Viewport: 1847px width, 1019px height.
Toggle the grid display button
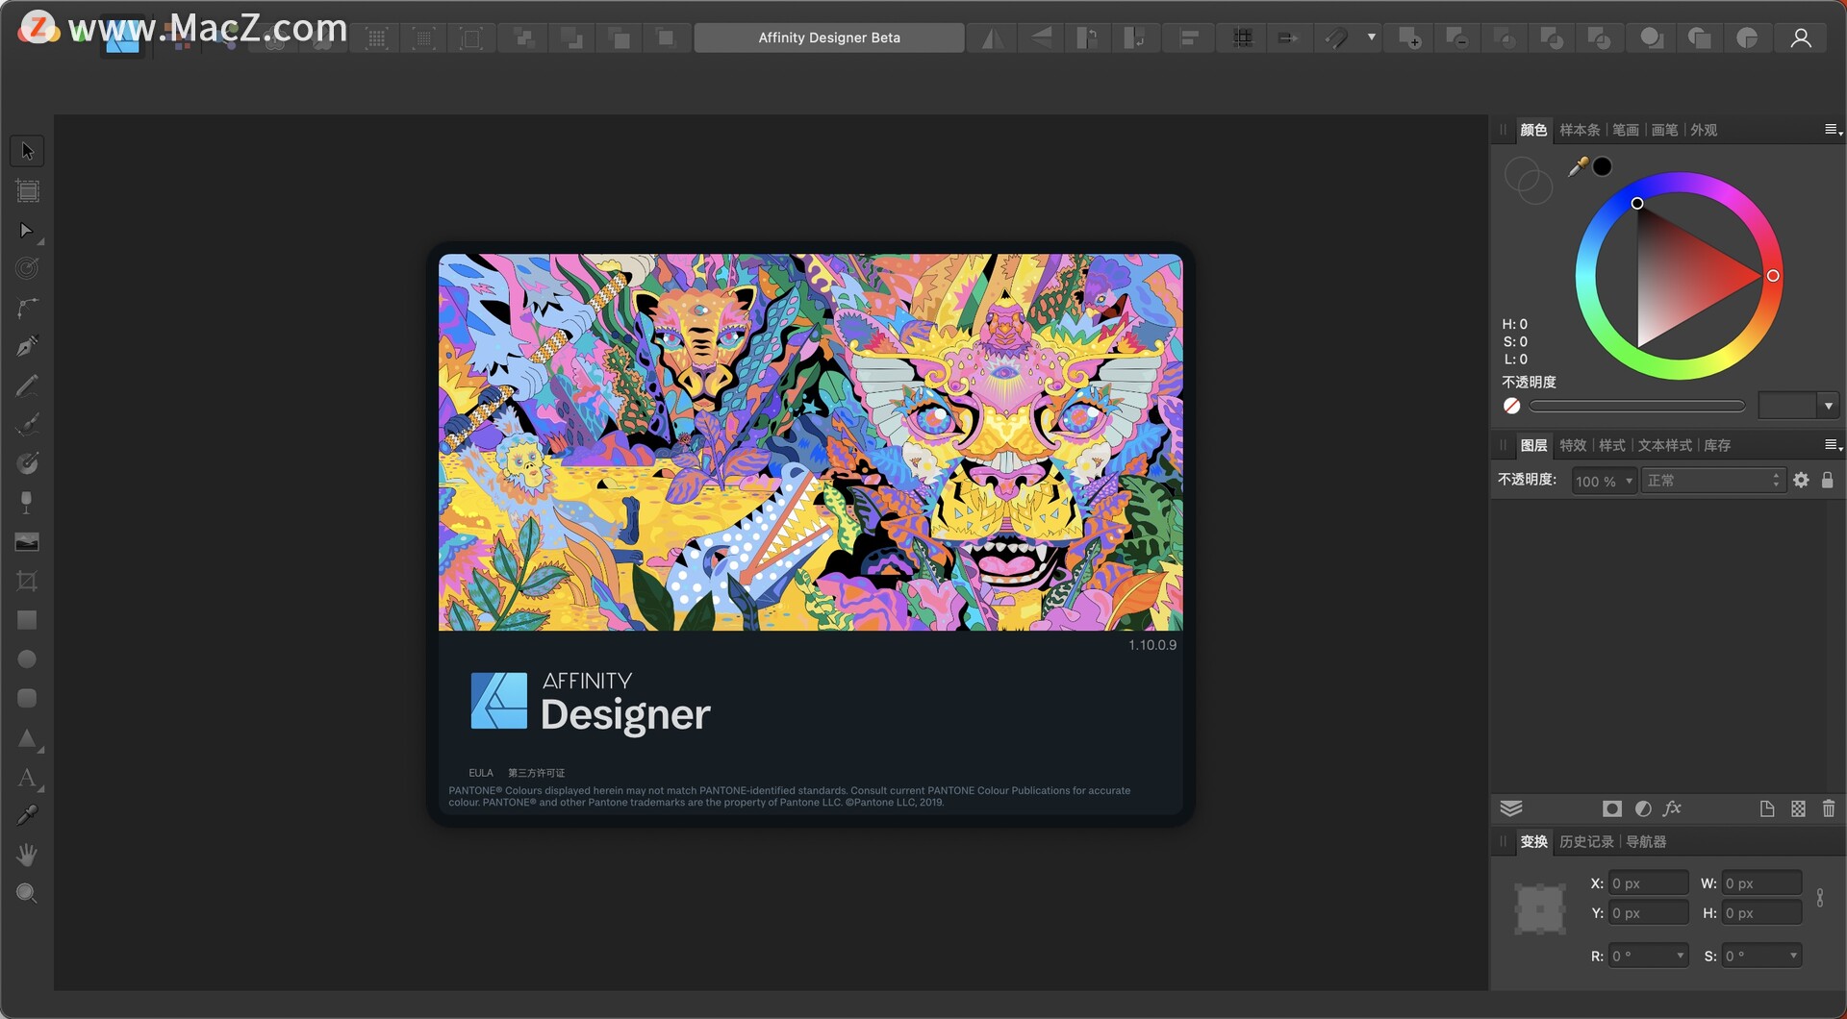pos(1243,38)
